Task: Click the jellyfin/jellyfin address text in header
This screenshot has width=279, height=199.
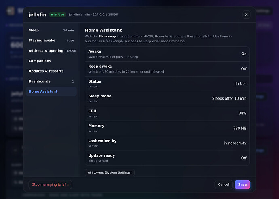Action: (93, 15)
